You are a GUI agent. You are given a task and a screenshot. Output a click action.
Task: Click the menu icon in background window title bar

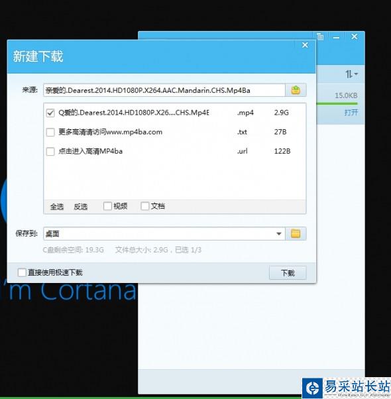[320, 37]
